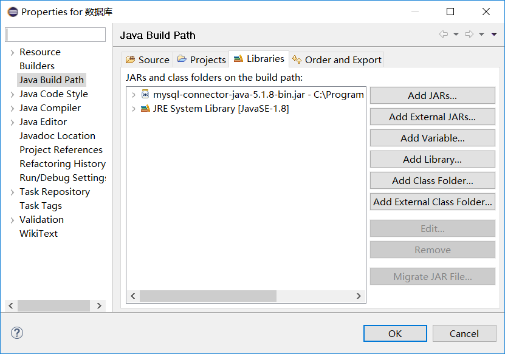This screenshot has width=505, height=354.
Task: Click the Add External JARs button
Action: click(x=432, y=117)
